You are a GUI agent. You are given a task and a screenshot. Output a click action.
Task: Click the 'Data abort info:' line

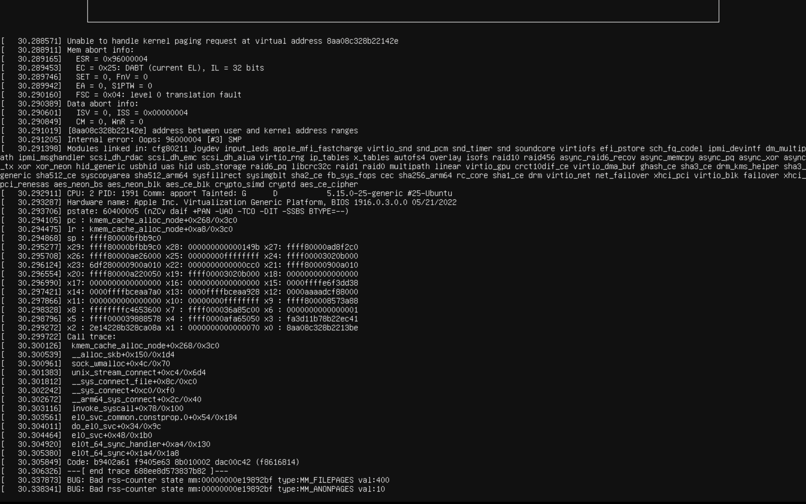[103, 104]
